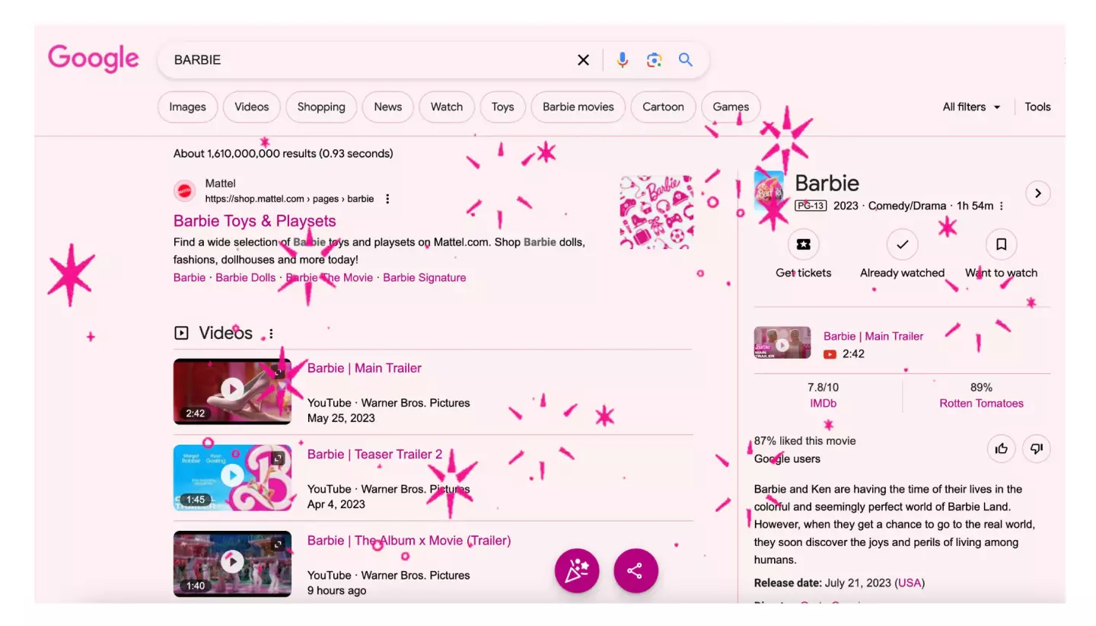
Task: Open the Videos section three-dot menu
Action: click(x=271, y=334)
